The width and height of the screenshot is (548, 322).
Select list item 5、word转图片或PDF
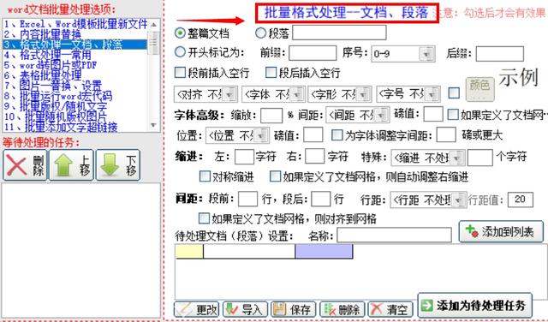75,65
